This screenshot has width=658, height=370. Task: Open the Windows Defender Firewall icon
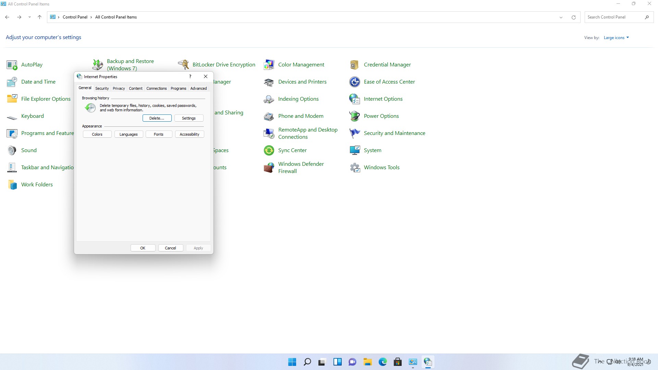269,168
